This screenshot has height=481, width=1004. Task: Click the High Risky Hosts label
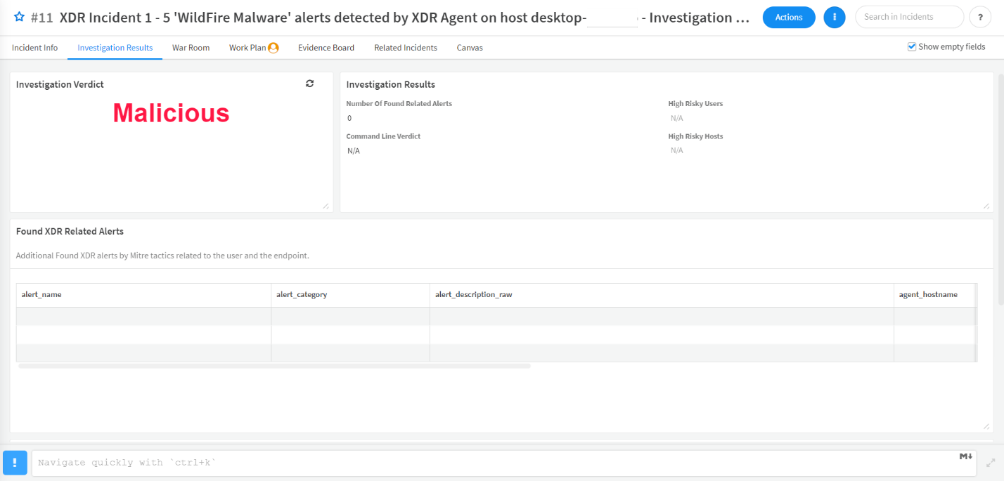(695, 136)
